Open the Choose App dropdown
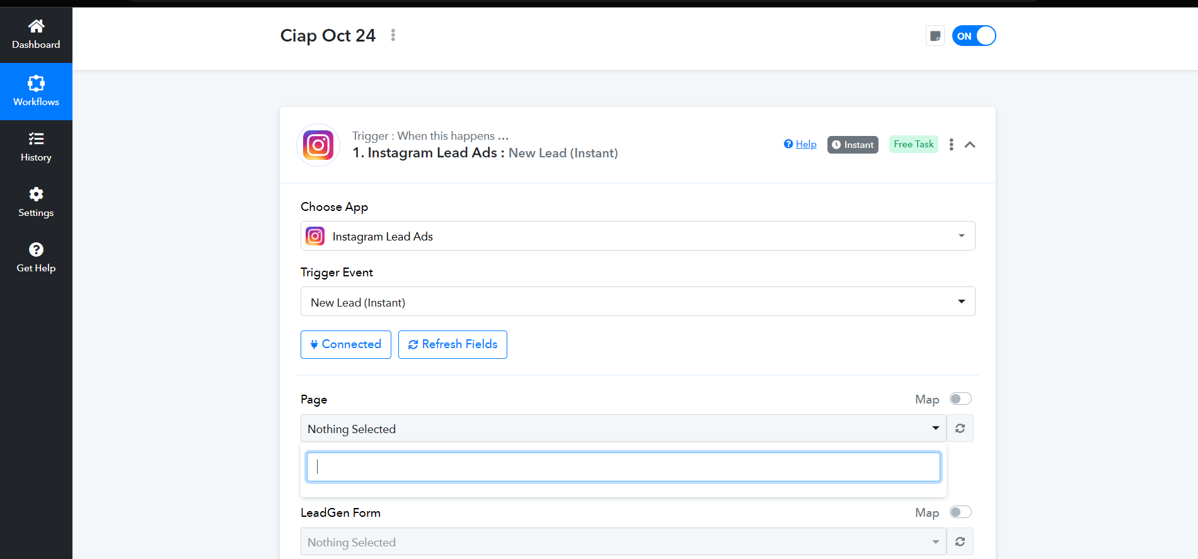This screenshot has height=559, width=1198. (x=638, y=236)
